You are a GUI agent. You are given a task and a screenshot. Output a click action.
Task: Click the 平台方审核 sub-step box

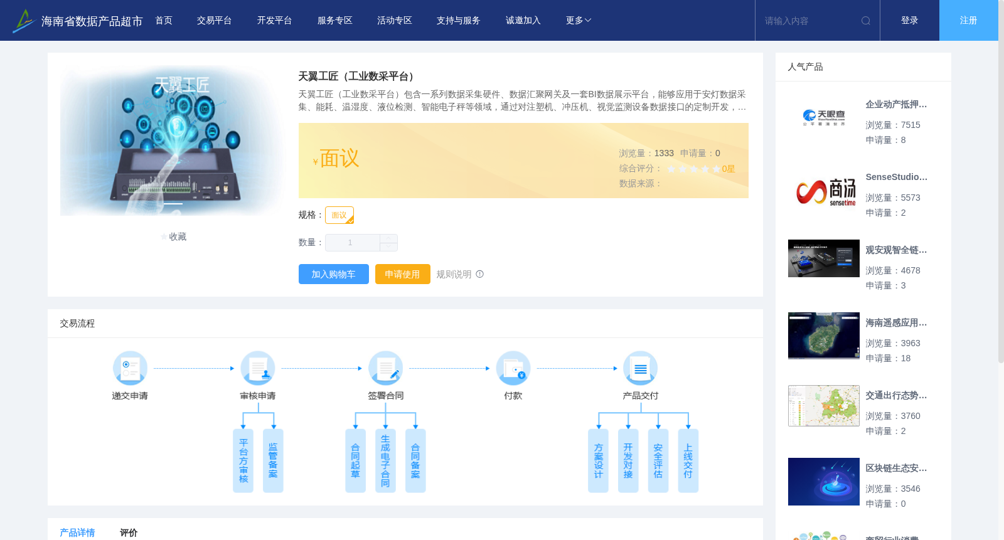pyautogui.click(x=243, y=461)
